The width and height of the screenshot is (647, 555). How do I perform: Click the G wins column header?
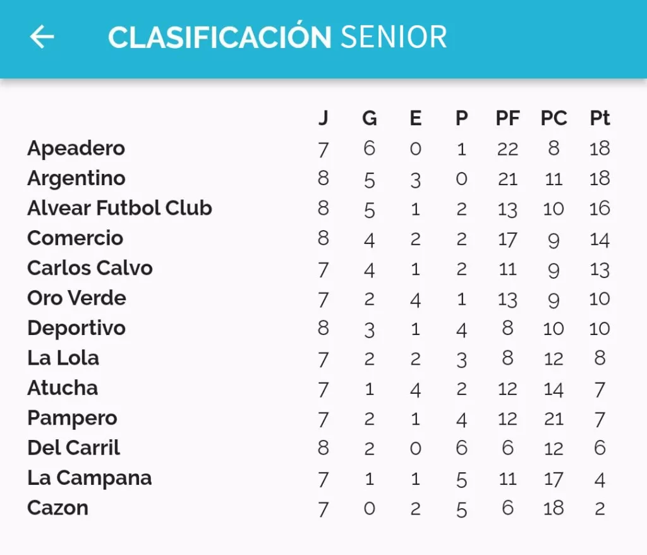(369, 118)
